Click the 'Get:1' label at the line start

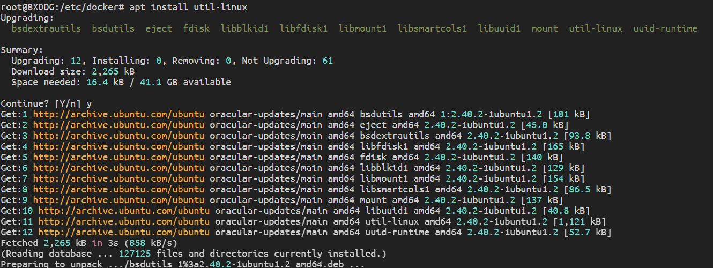(14, 114)
